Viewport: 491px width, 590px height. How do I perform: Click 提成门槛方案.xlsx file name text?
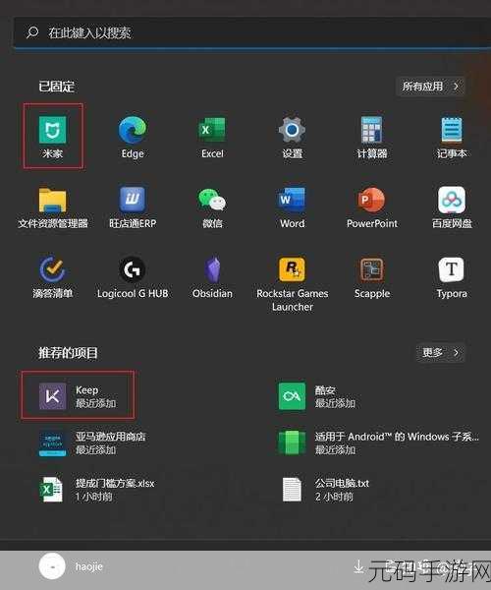tap(115, 483)
